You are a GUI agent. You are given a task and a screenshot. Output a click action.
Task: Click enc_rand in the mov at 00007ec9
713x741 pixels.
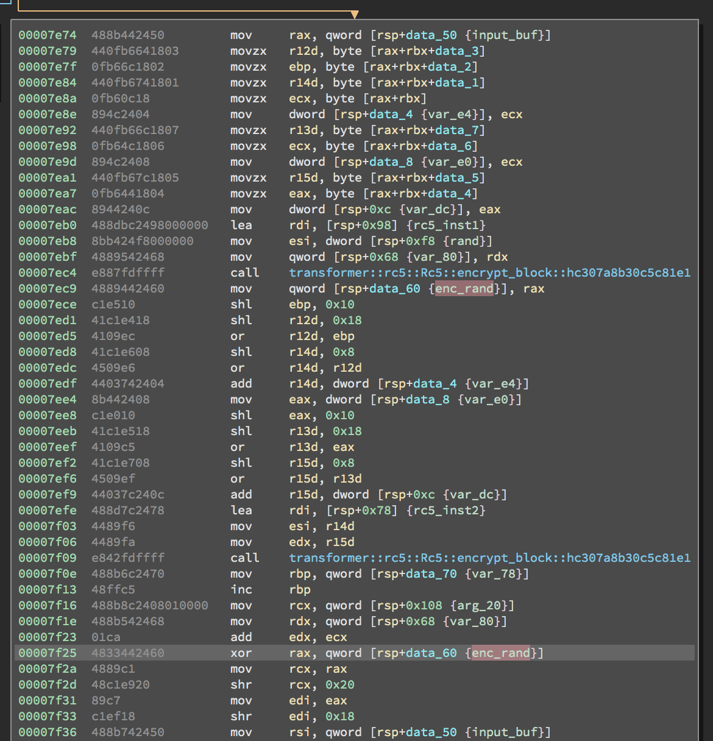point(464,288)
